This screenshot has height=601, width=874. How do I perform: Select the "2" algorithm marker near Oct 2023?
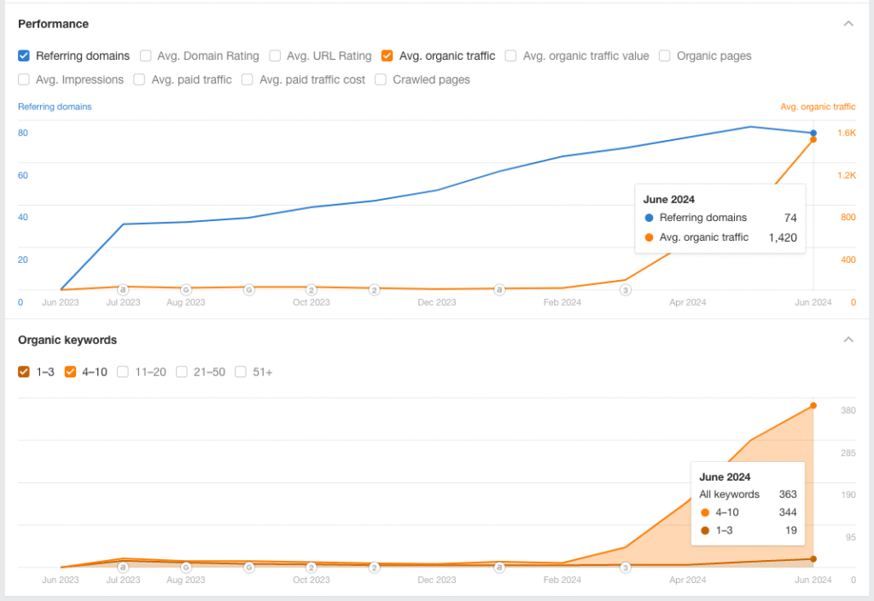point(312,289)
